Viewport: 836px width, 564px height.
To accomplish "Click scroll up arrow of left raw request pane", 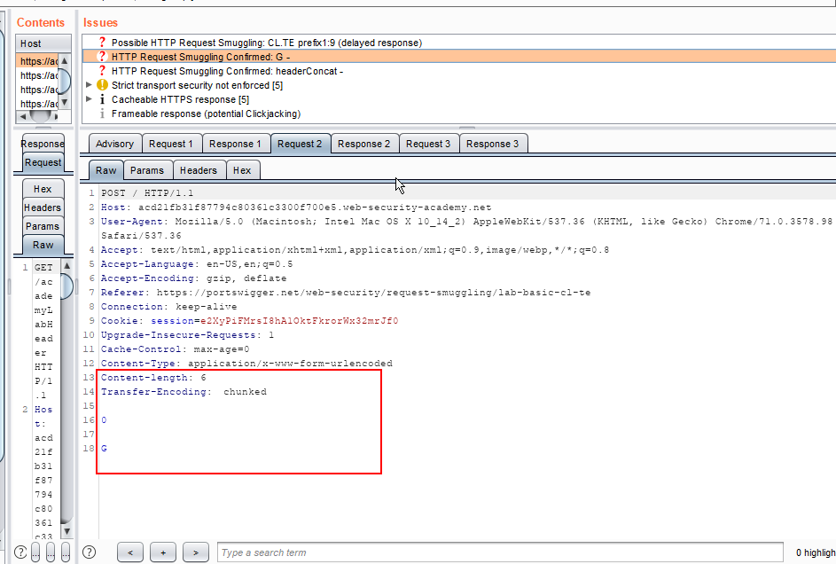I will click(66, 265).
